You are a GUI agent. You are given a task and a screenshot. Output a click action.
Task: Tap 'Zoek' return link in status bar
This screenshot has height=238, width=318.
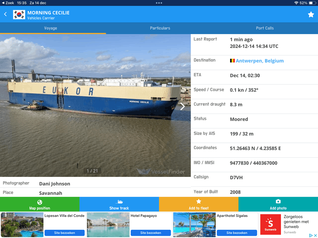[8, 3]
